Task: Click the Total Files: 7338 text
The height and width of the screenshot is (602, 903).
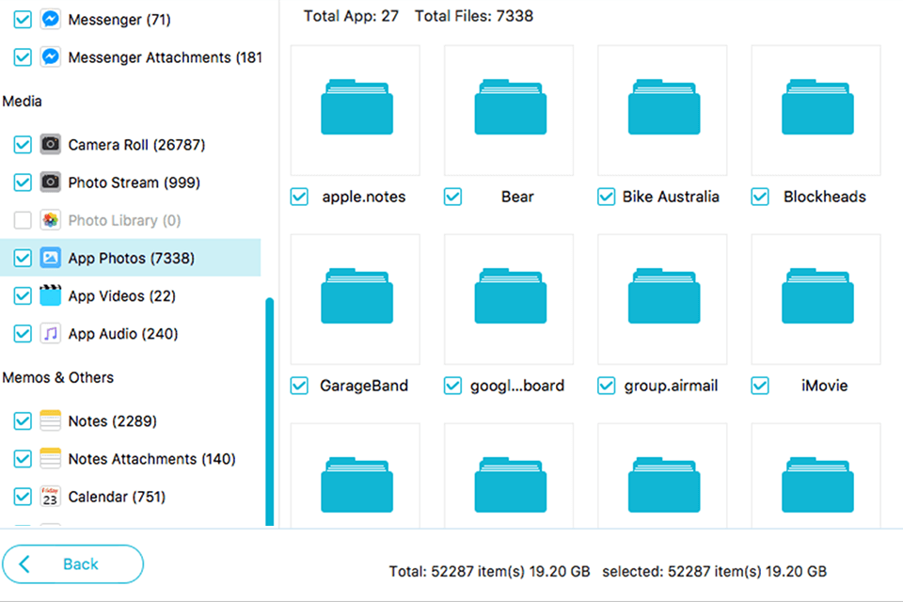Action: pyautogui.click(x=474, y=16)
